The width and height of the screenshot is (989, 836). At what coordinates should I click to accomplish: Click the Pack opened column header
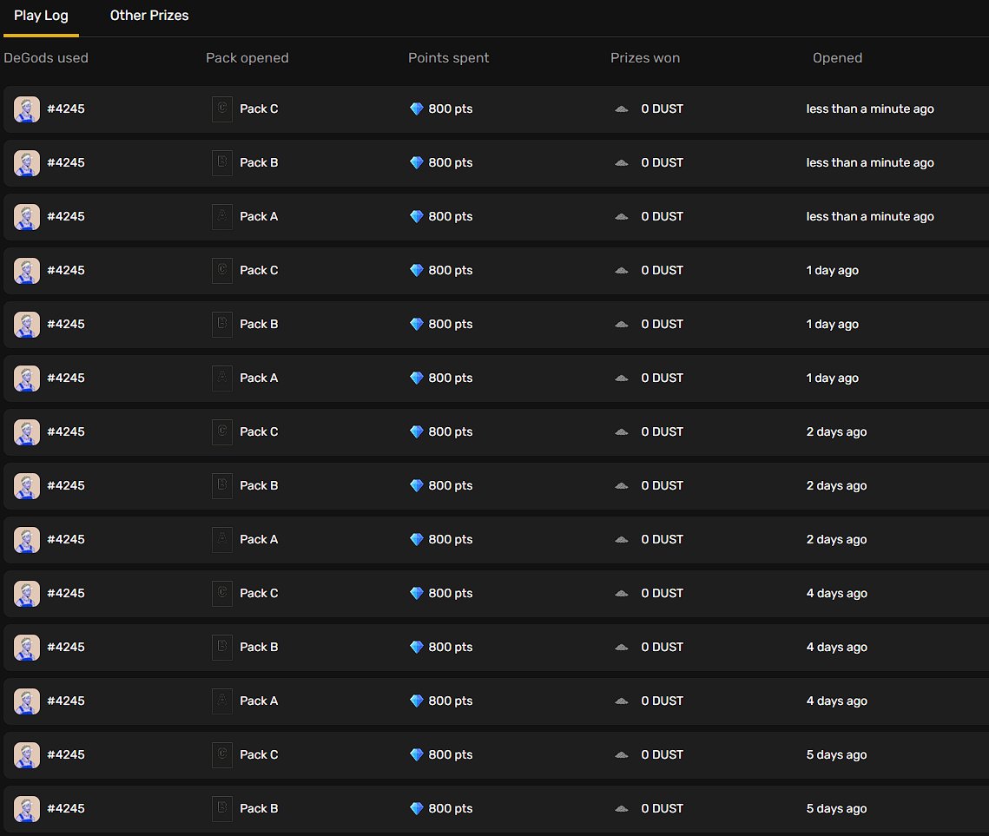pyautogui.click(x=247, y=58)
